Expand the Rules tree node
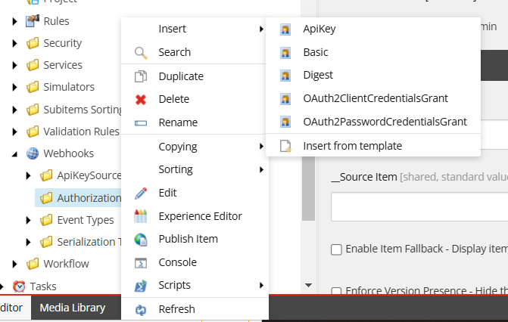 click(x=14, y=21)
